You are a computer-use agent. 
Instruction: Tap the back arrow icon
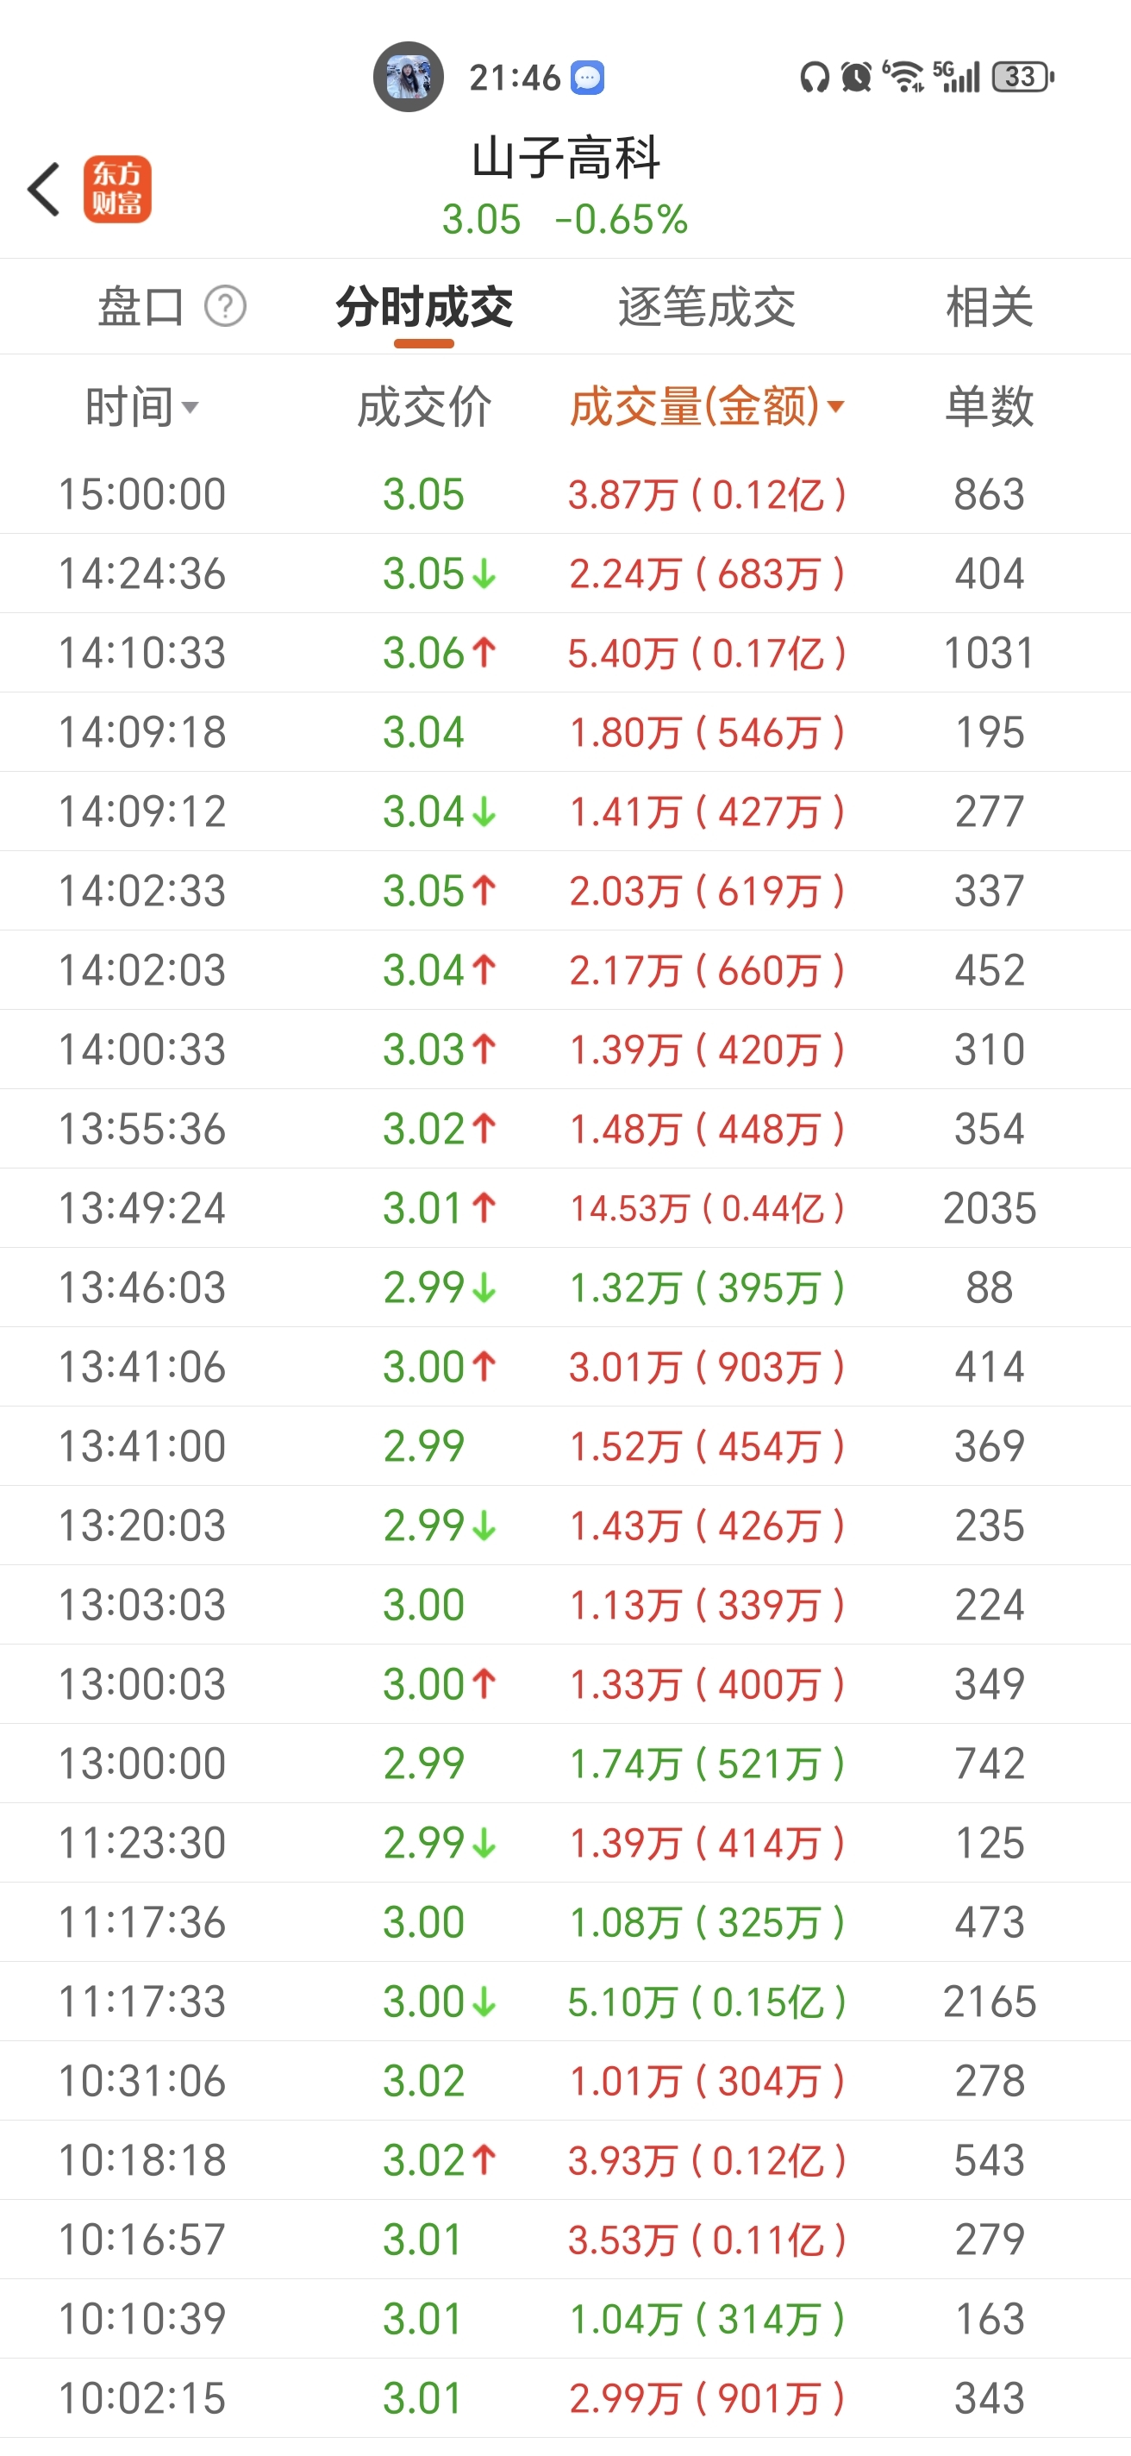coord(44,189)
